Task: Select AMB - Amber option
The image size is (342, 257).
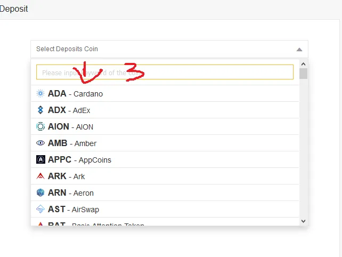Action: [165, 143]
